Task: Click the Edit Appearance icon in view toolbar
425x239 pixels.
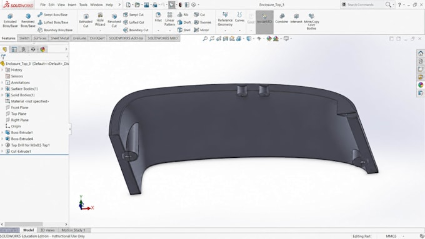Action: (x=269, y=39)
